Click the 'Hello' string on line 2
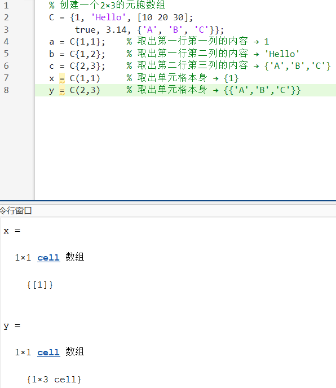The width and height of the screenshot is (336, 388). [109, 17]
